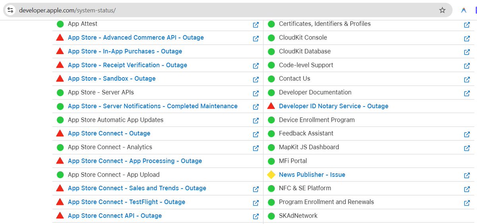Image resolution: width=477 pixels, height=224 pixels.
Task: Open external link icon for Program Enrollment and Renewals
Action: pyautogui.click(x=467, y=203)
